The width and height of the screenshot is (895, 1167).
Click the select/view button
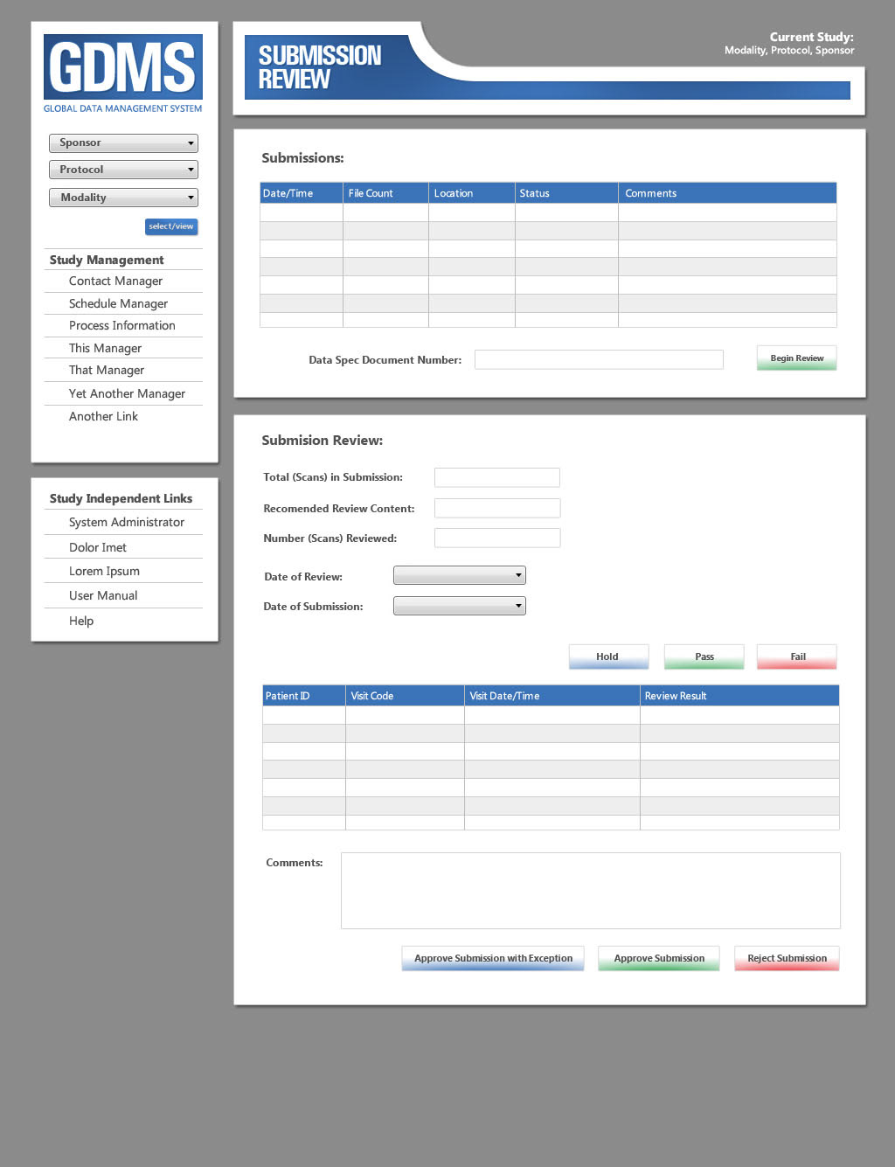click(171, 226)
